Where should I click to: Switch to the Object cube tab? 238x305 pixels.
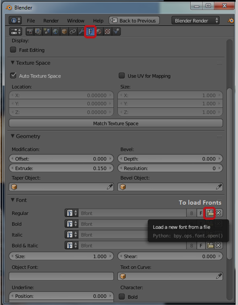coord(64,31)
